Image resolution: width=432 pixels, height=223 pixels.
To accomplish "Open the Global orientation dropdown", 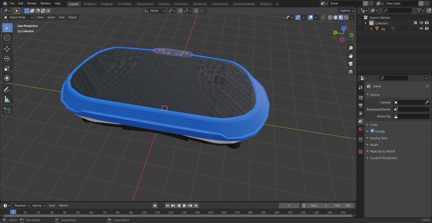I will [155, 11].
